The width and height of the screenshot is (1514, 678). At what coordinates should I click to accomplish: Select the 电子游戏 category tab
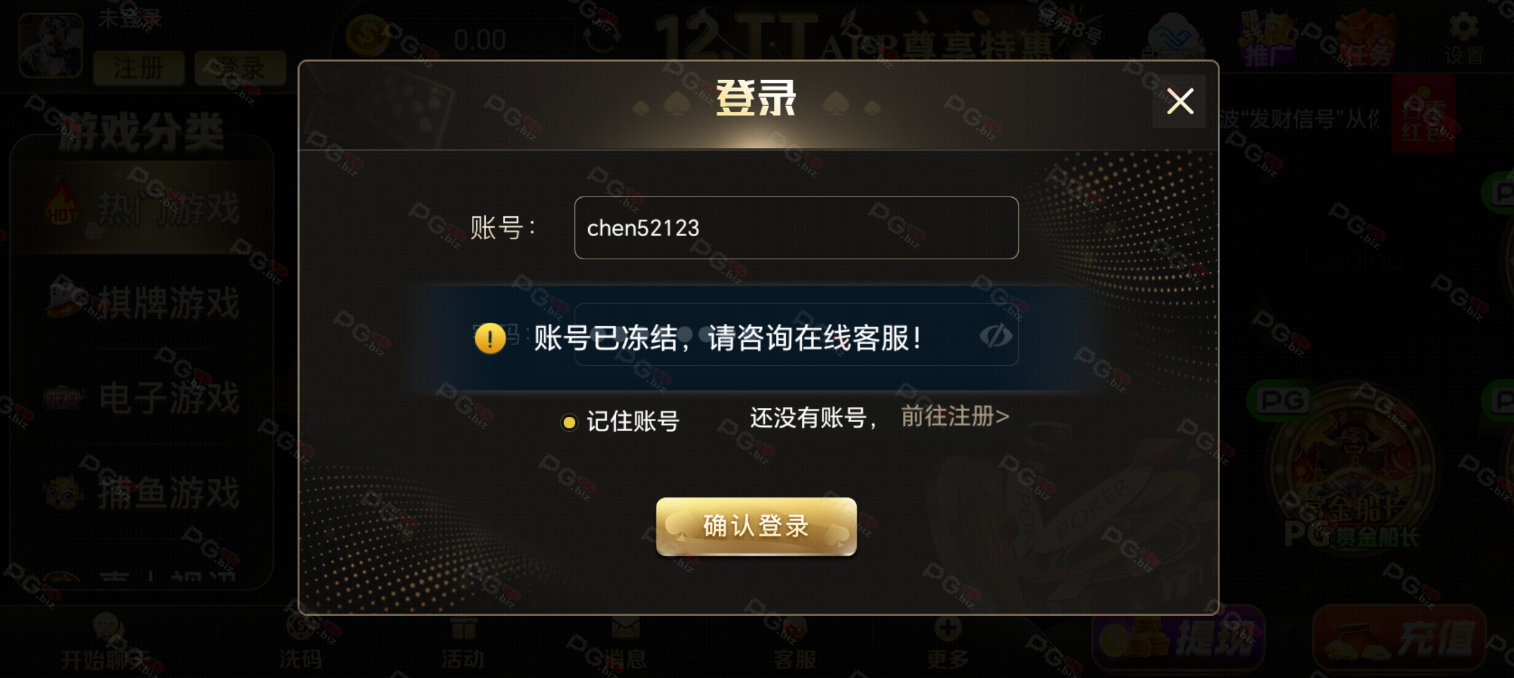tap(142, 397)
